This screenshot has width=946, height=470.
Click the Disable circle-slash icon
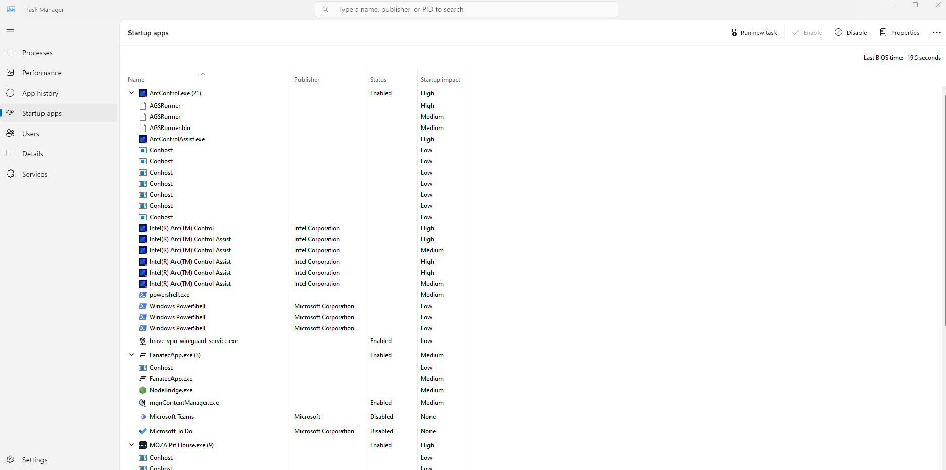[839, 32]
